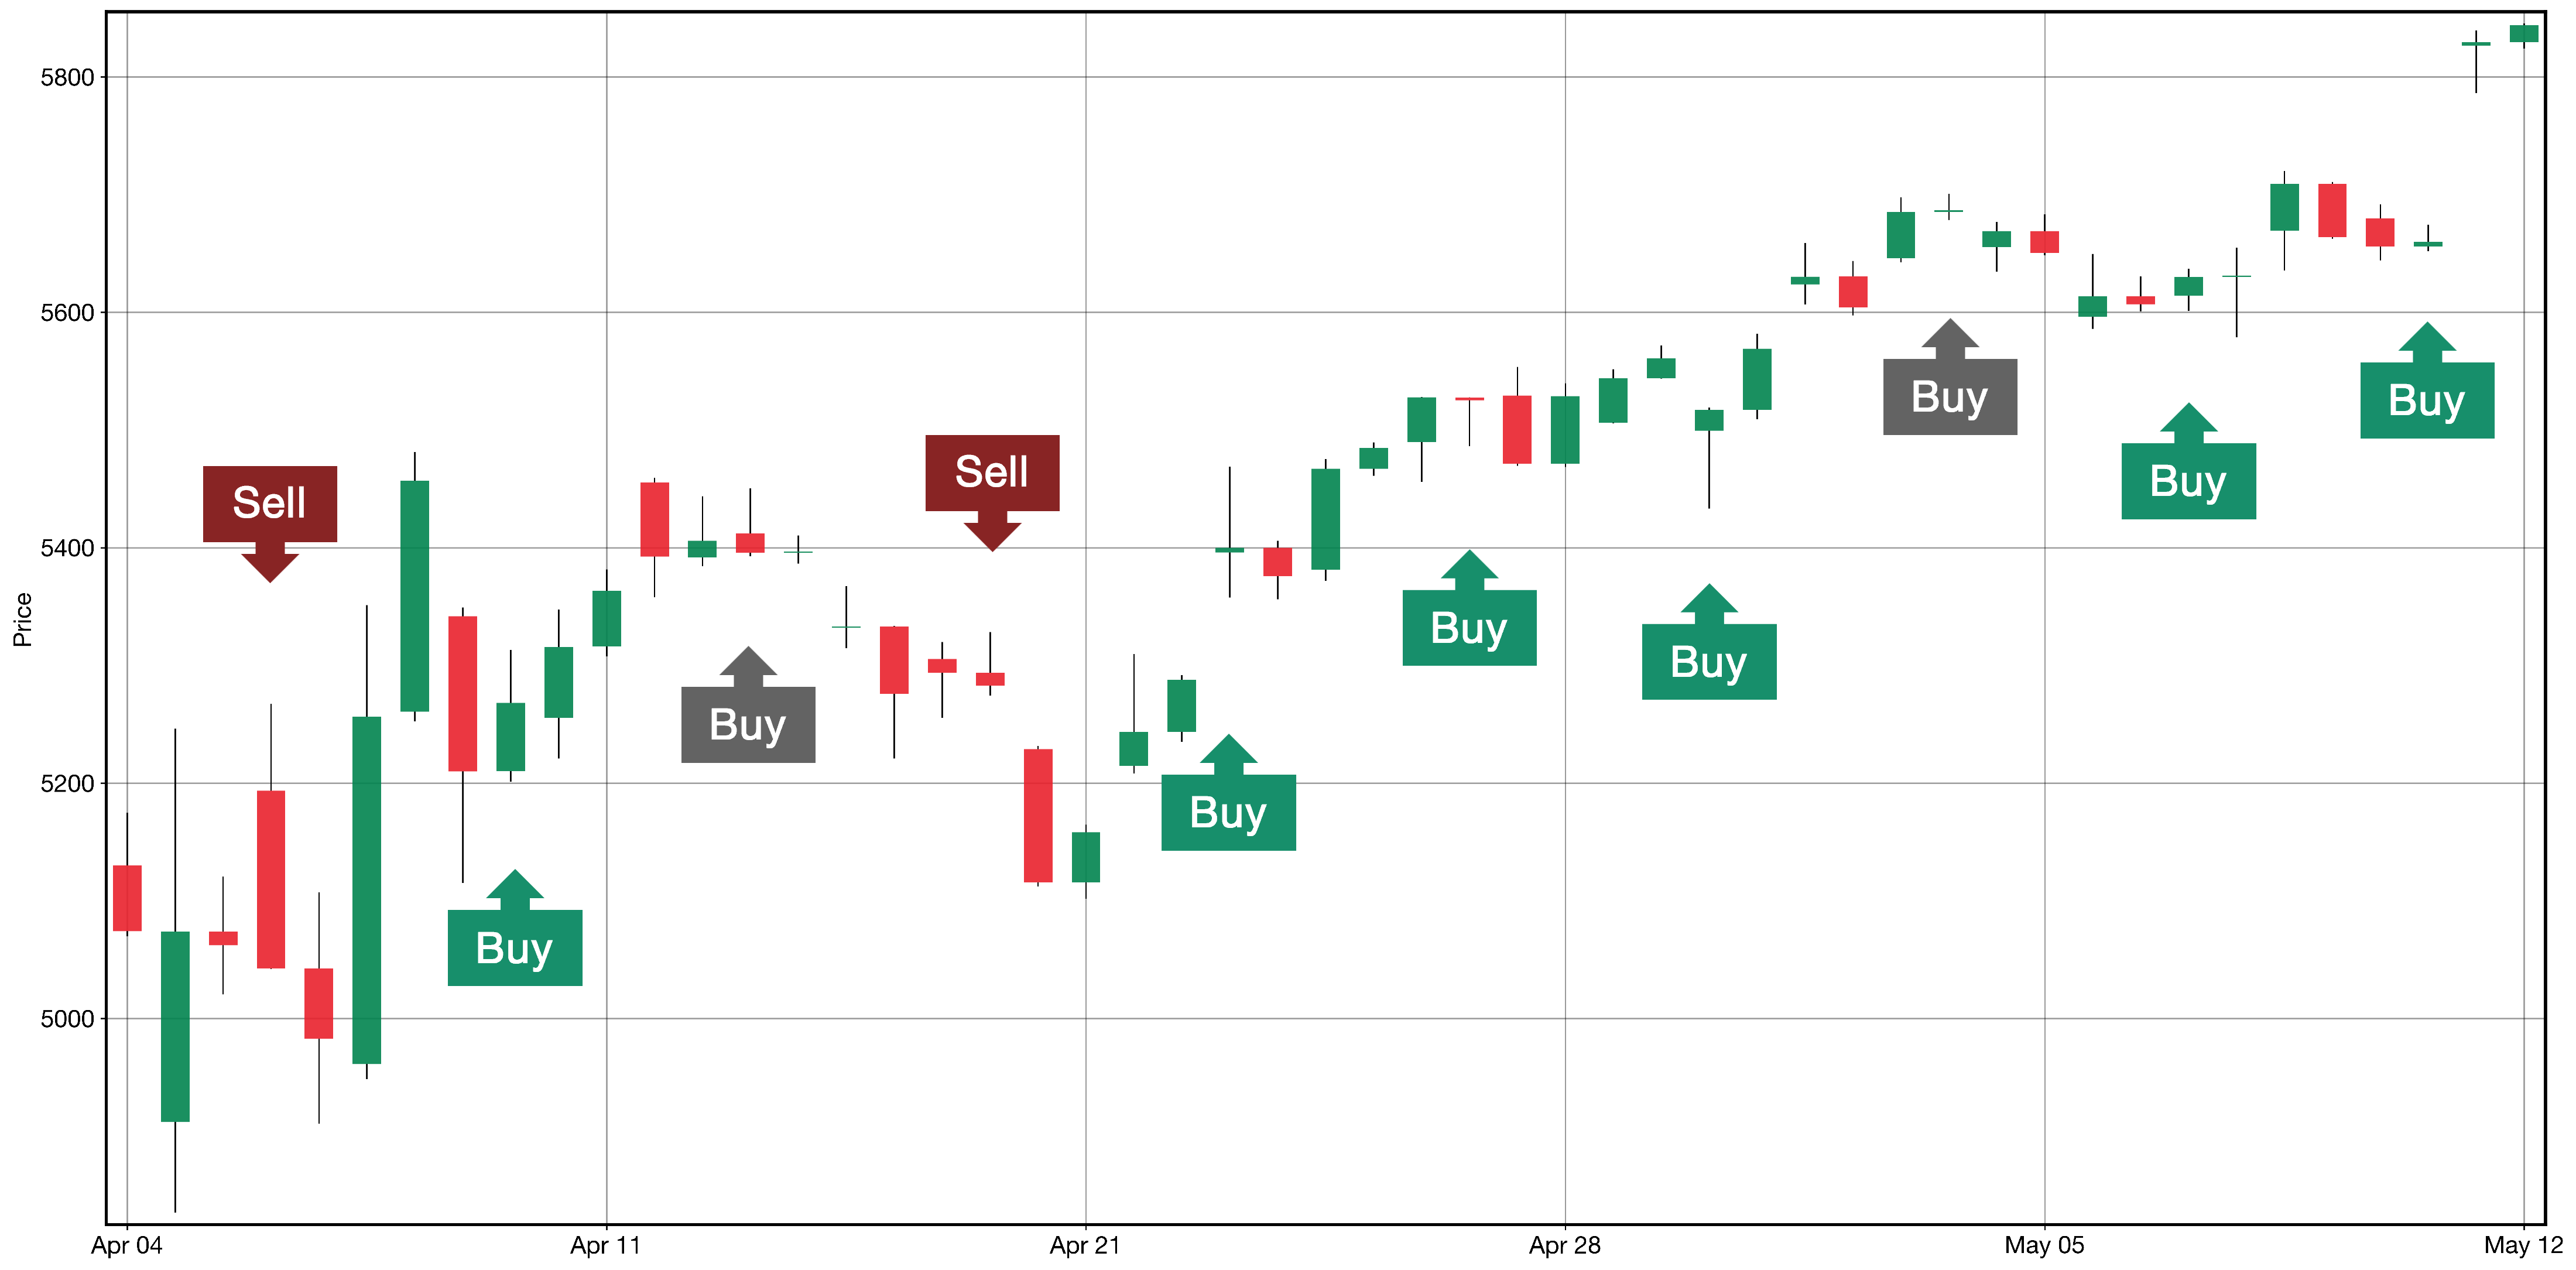Click the May 05 date label
Screen dimensions: 2576x1270
[x=2044, y=1246]
